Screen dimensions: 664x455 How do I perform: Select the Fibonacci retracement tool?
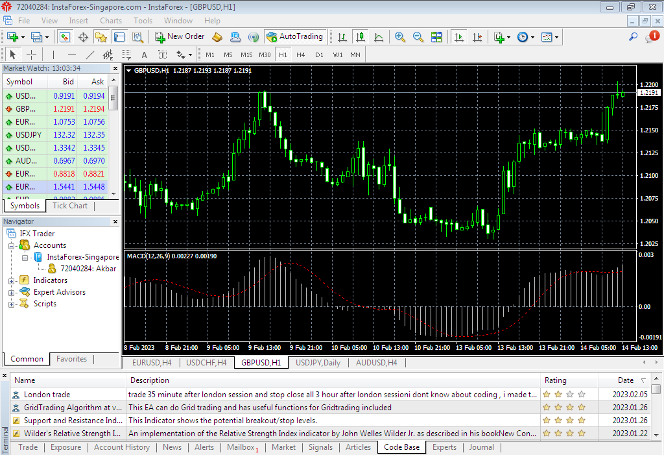click(x=126, y=55)
